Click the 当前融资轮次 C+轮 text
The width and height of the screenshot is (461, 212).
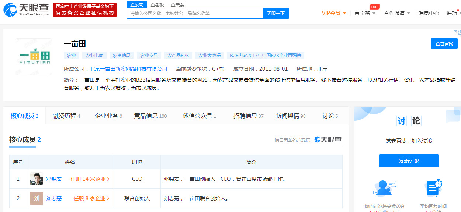point(200,69)
